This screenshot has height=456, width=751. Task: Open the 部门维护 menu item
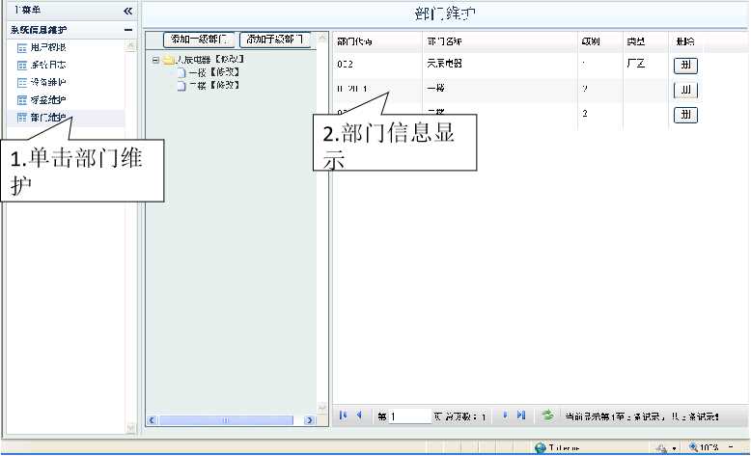pyautogui.click(x=48, y=118)
